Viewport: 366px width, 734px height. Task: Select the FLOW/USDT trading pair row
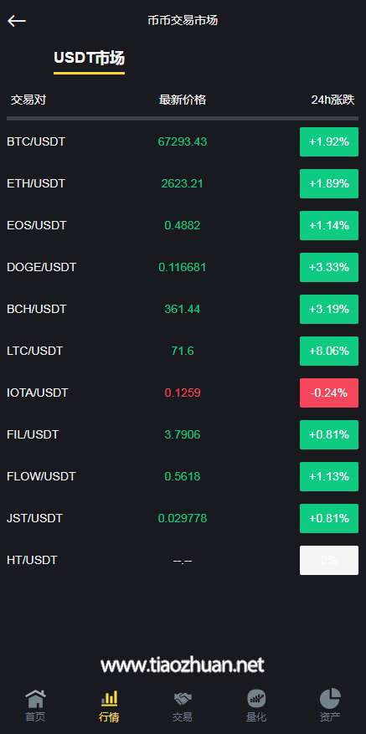point(183,476)
